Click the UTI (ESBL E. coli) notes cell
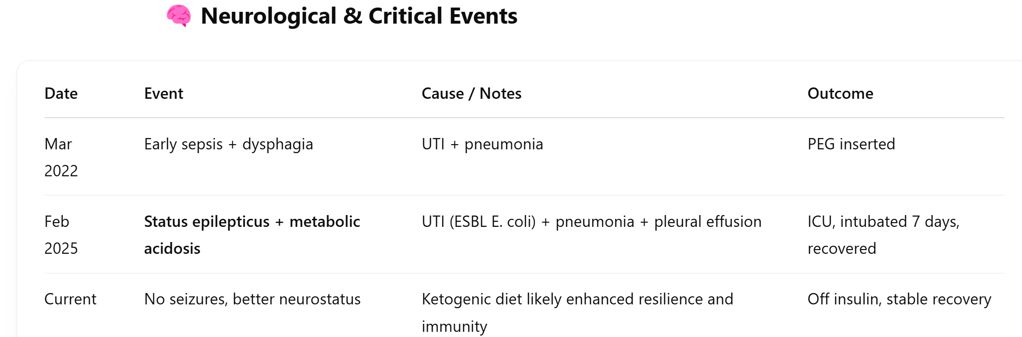Image resolution: width=1022 pixels, height=337 pixels. click(x=592, y=222)
